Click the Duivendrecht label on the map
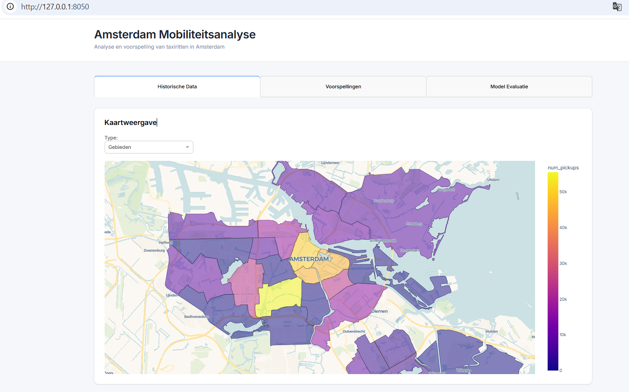The image size is (629, 392). pyautogui.click(x=354, y=331)
